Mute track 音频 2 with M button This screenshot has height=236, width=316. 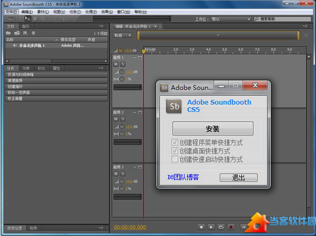pos(116,119)
